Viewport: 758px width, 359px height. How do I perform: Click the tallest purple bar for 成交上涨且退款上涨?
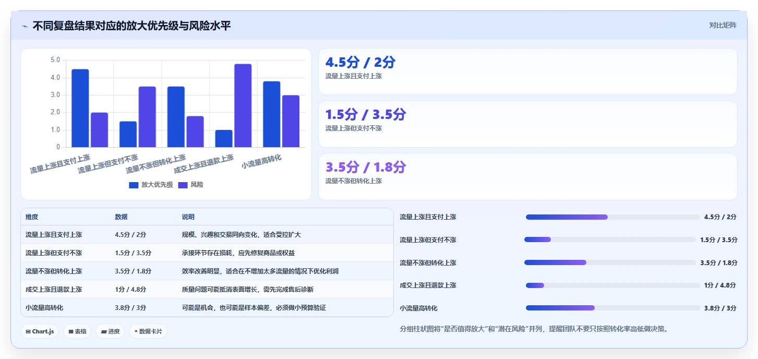coord(243,105)
